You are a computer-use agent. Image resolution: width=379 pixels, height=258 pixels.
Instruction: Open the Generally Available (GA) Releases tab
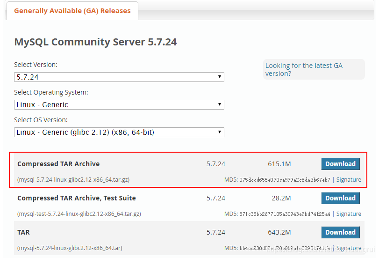click(x=72, y=11)
